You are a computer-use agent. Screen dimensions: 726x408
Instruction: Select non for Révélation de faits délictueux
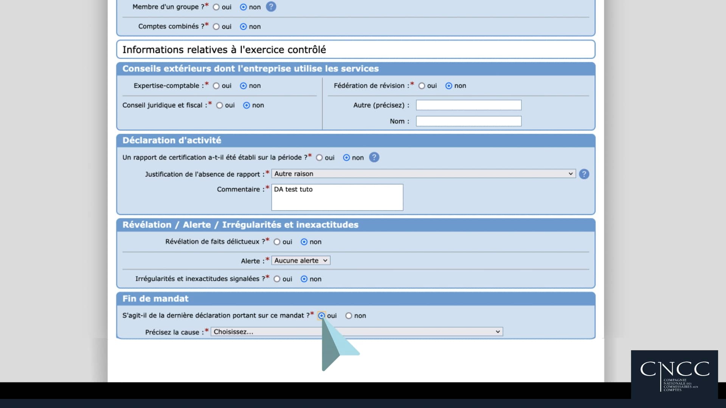(304, 242)
